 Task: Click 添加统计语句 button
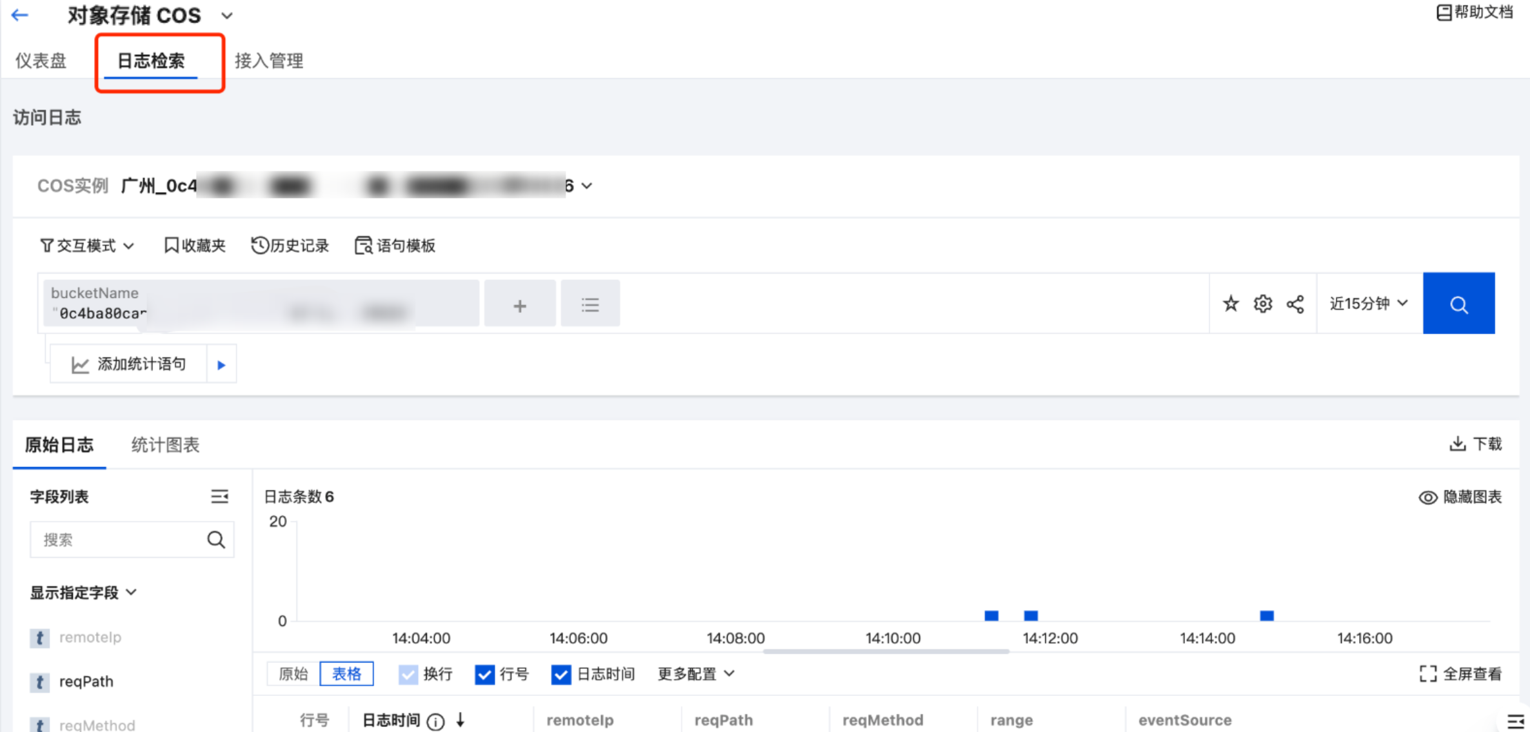click(129, 364)
